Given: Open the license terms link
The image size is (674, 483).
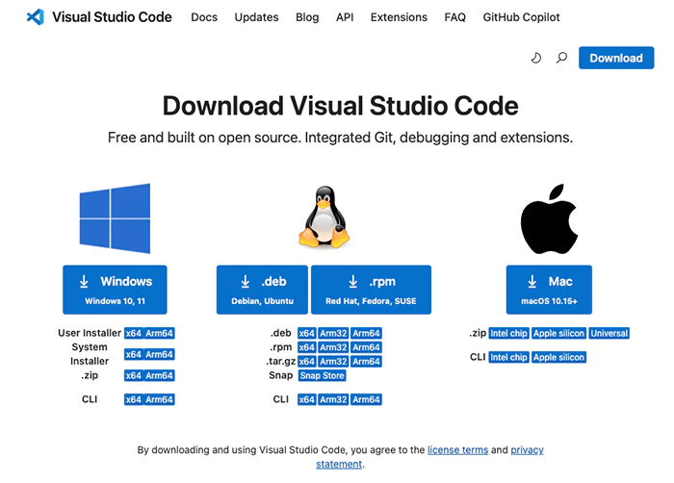Looking at the screenshot, I should point(457,450).
